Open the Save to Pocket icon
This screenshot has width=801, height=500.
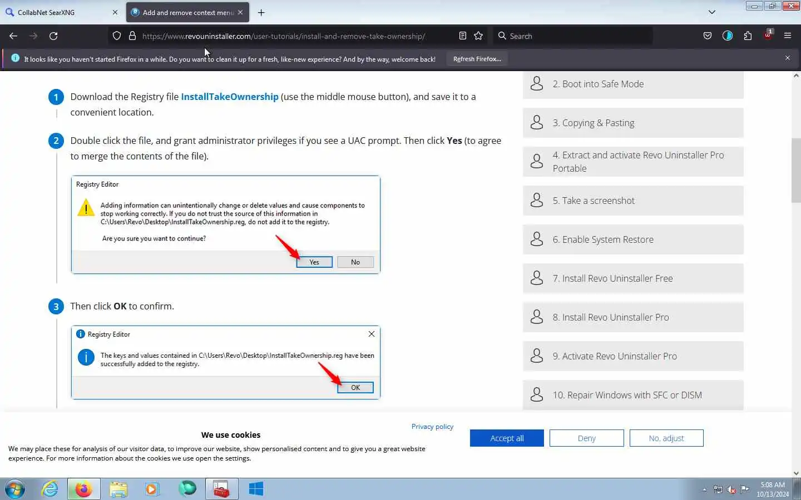(x=708, y=36)
